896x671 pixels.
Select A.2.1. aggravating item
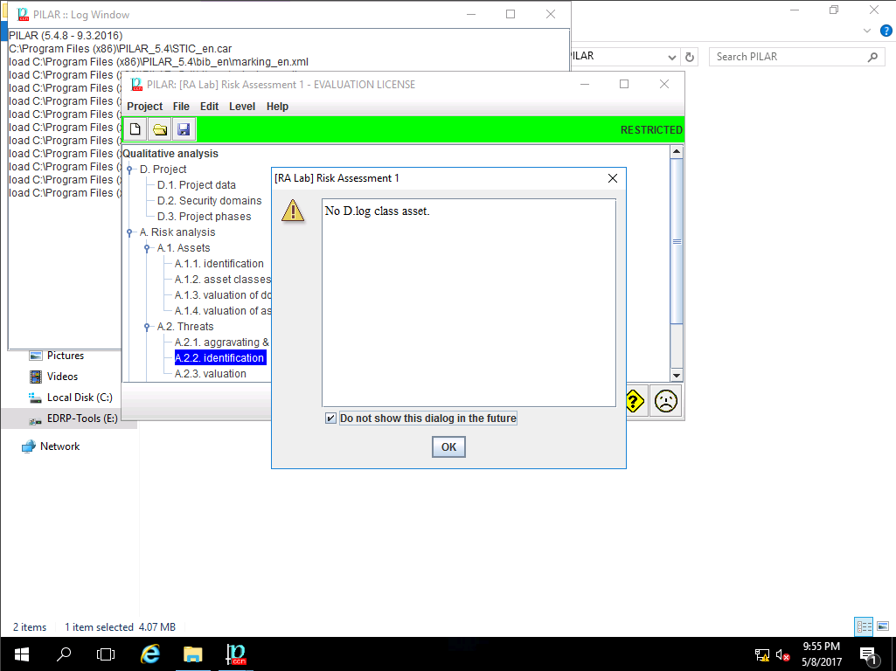pyautogui.click(x=222, y=342)
